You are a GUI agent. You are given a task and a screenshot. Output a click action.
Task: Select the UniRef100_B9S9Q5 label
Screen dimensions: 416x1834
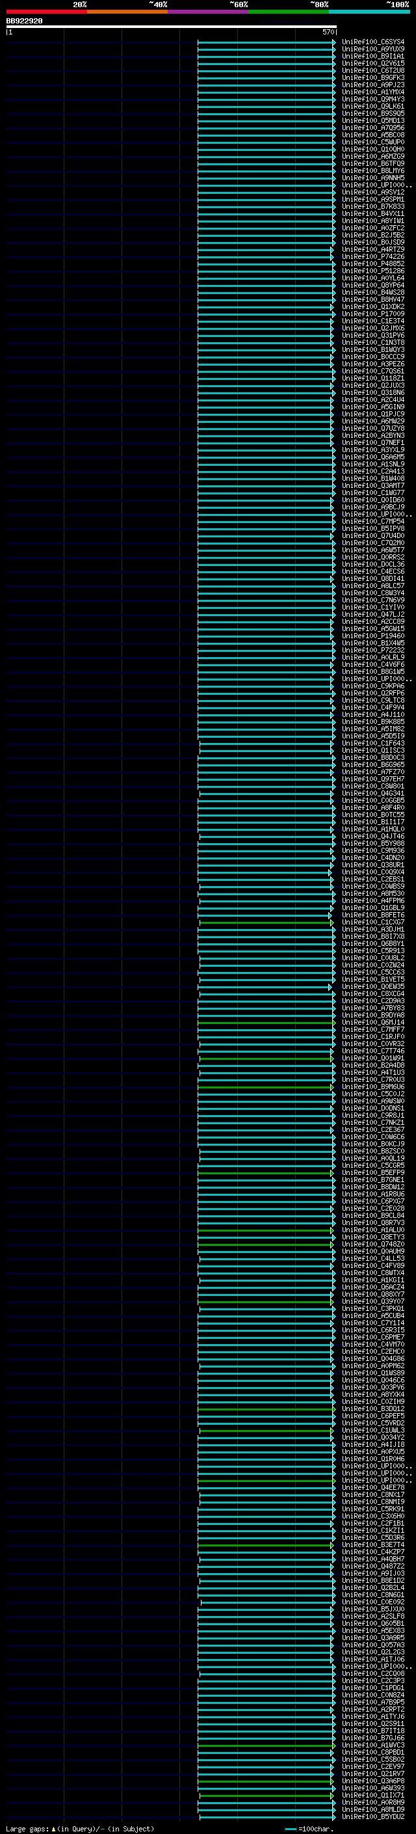(x=372, y=113)
